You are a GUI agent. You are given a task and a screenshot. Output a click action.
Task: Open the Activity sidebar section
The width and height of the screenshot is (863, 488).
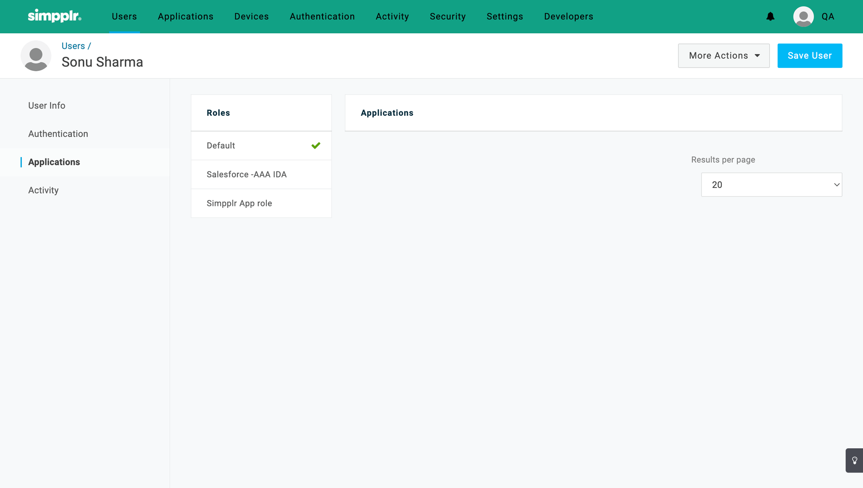pos(43,190)
